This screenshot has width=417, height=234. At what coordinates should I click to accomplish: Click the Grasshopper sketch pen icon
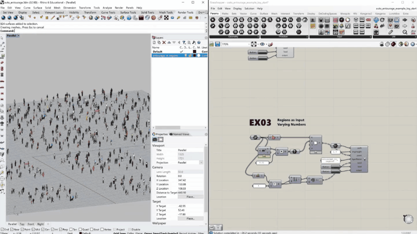point(270,44)
